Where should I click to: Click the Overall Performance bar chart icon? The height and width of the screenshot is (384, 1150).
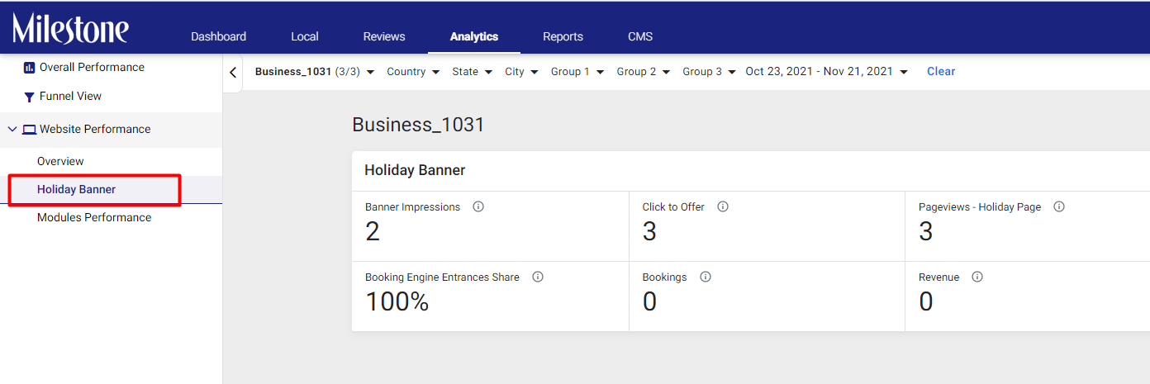pos(29,68)
